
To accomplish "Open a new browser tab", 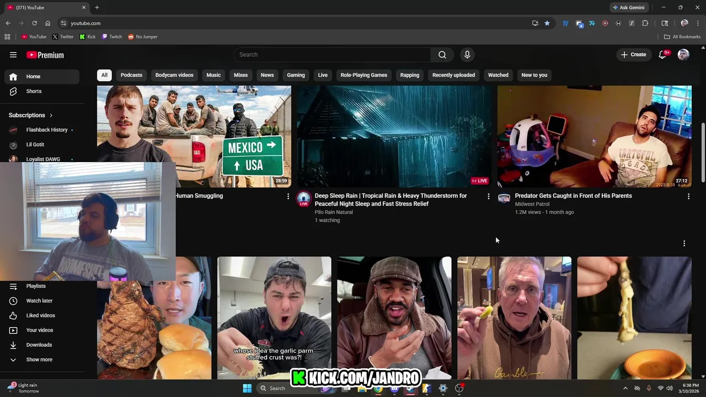I will click(x=97, y=8).
